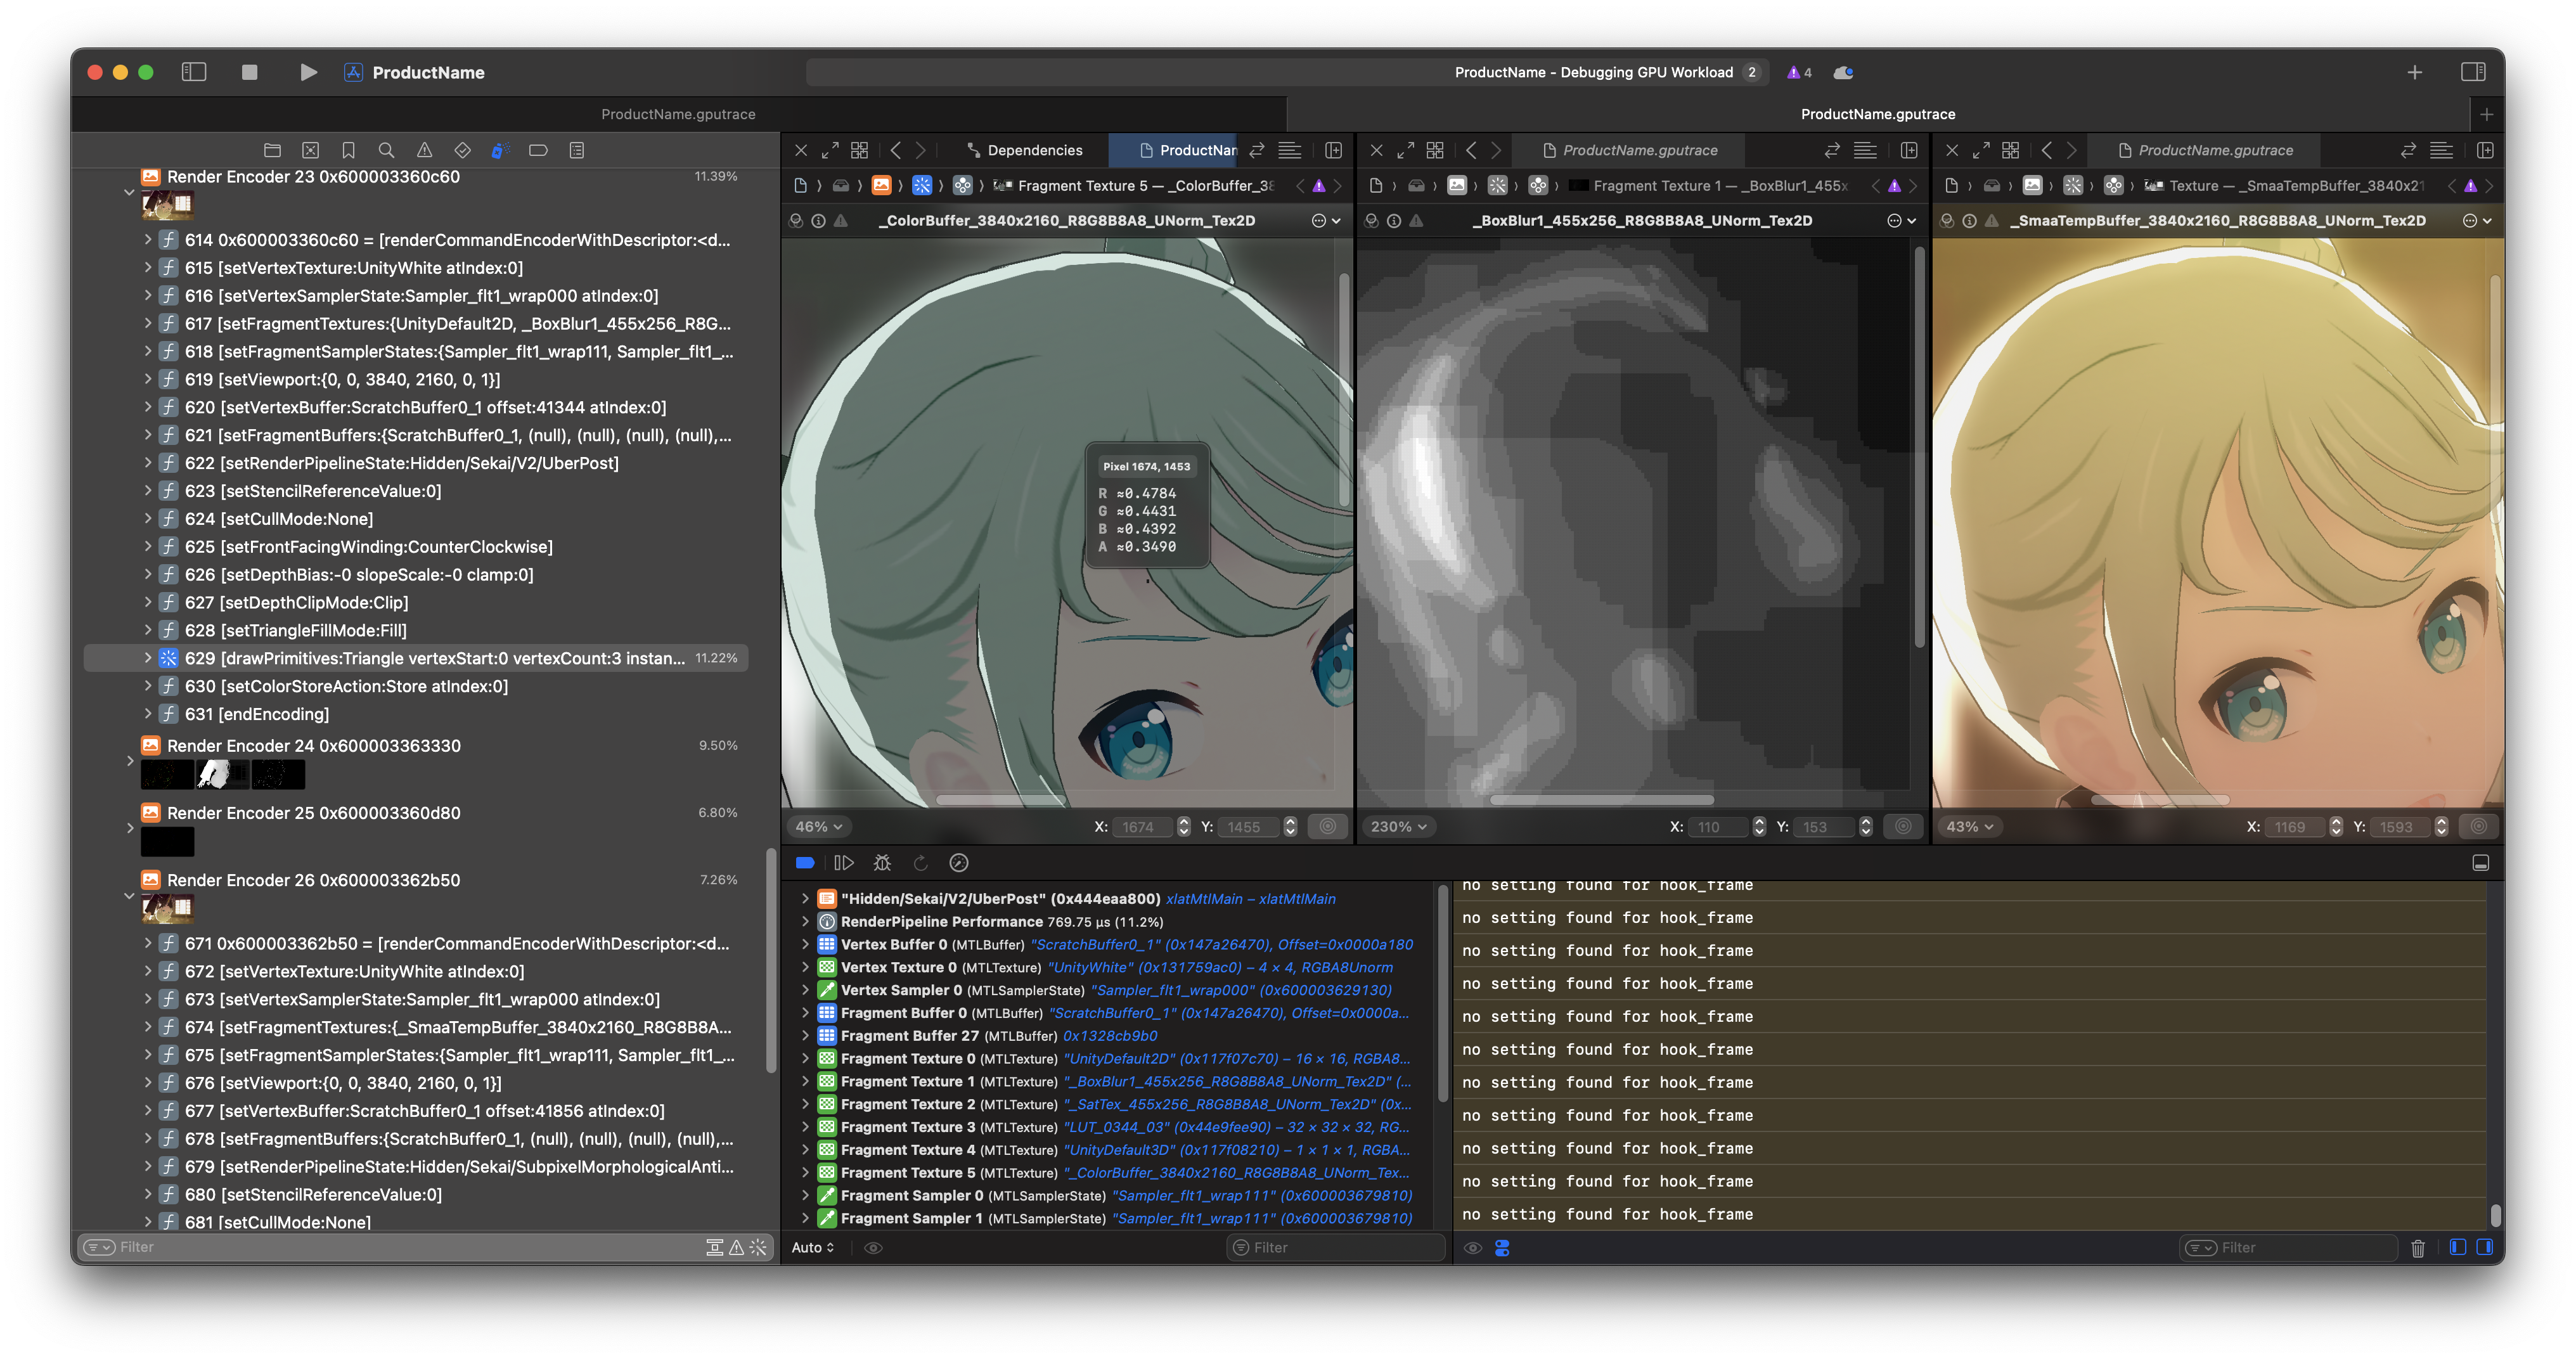2576x1359 pixels.
Task: Expand Fragment Texture 1 BoxBlur1 row
Action: [805, 1082]
